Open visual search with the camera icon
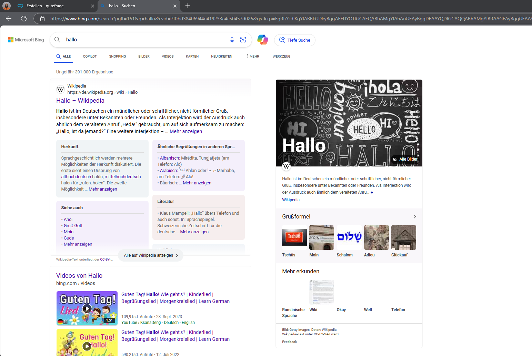 243,40
